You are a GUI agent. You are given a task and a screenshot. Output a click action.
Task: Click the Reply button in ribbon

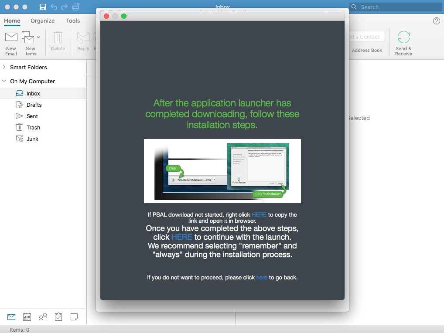(x=83, y=41)
